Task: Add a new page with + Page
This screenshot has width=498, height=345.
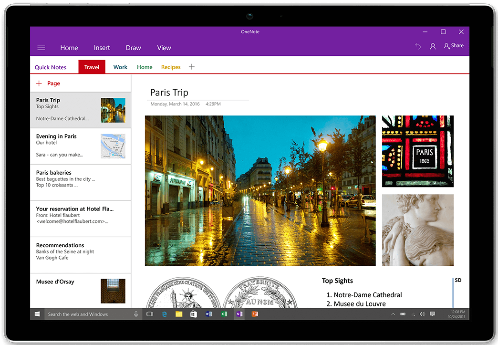Action: click(x=48, y=84)
